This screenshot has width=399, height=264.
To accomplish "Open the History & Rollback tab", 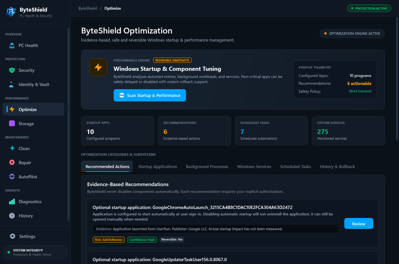I will tap(337, 166).
